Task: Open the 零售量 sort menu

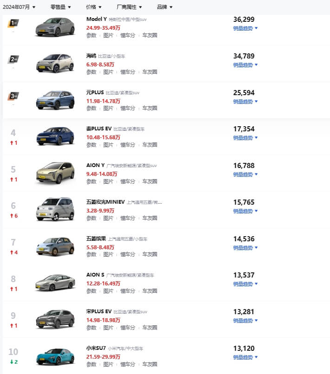Action: pos(60,7)
